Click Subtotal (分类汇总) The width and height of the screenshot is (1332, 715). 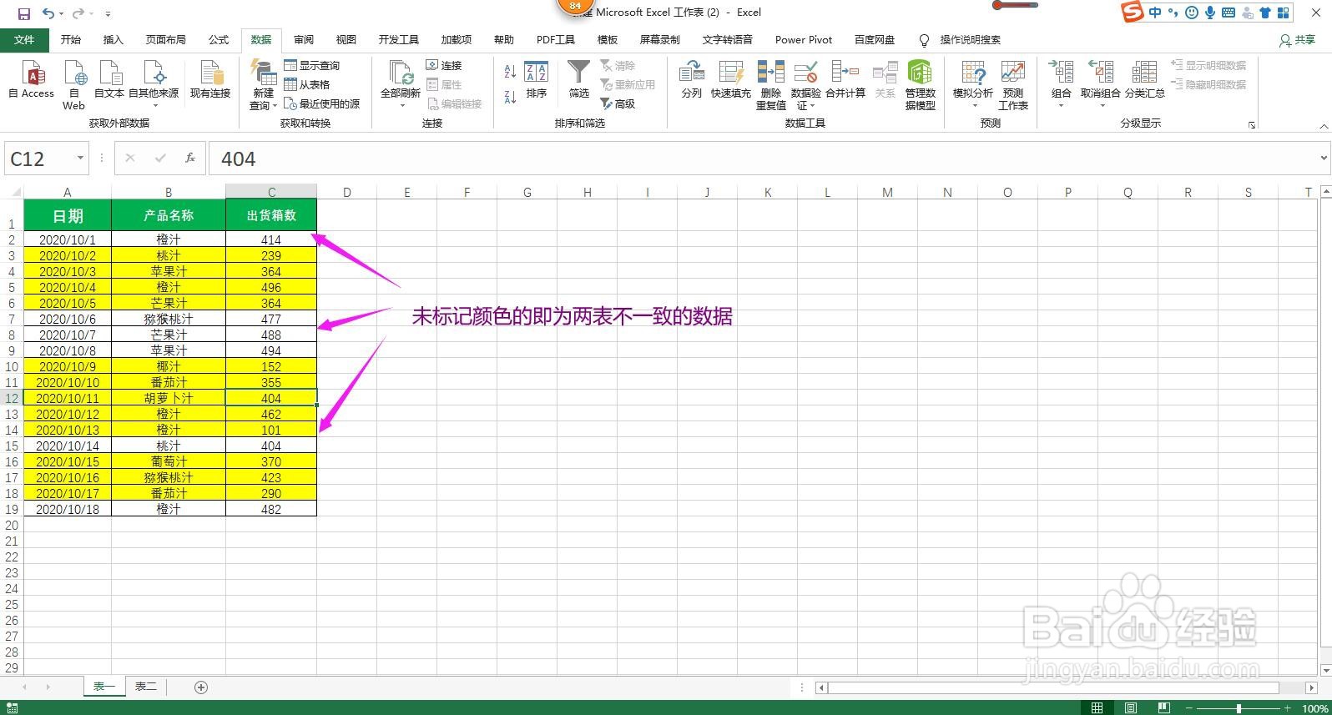pyautogui.click(x=1144, y=81)
